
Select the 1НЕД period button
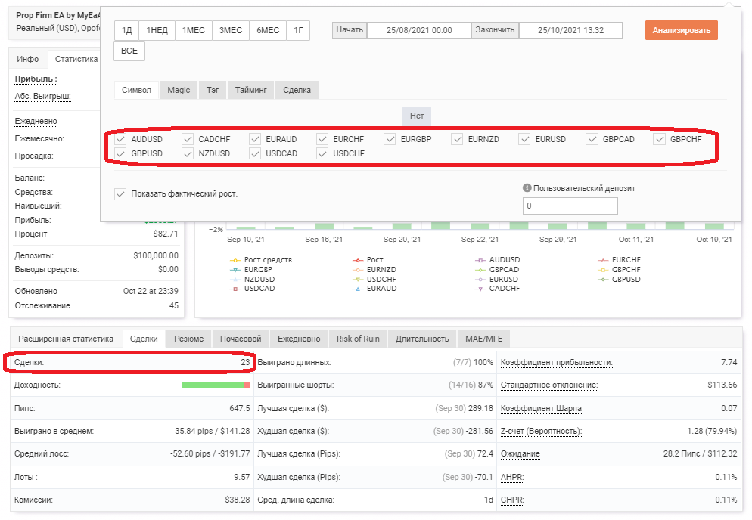point(157,31)
